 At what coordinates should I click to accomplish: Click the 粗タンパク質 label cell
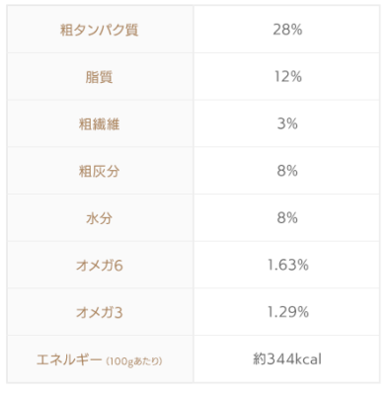click(x=100, y=30)
